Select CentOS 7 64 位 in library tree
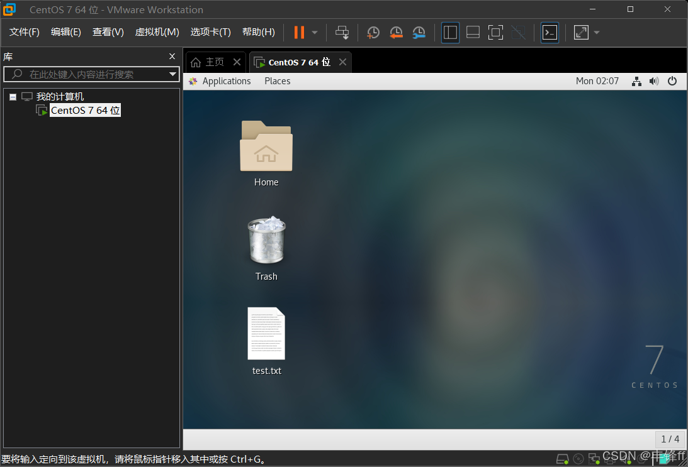This screenshot has width=688, height=467. point(85,111)
